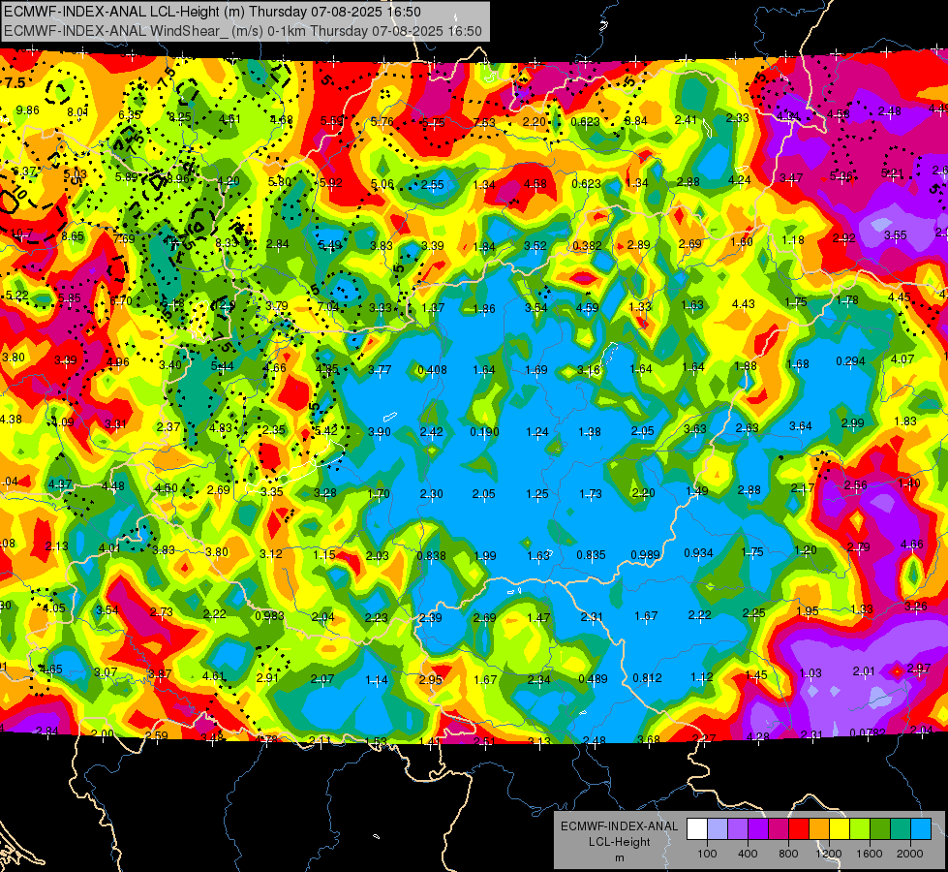
Task: Click the wind shear value 0.838
Action: pos(432,555)
